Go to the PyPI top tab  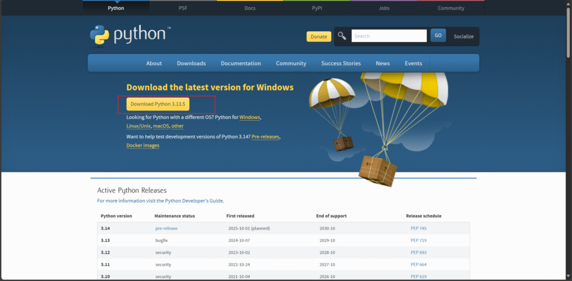click(x=317, y=8)
